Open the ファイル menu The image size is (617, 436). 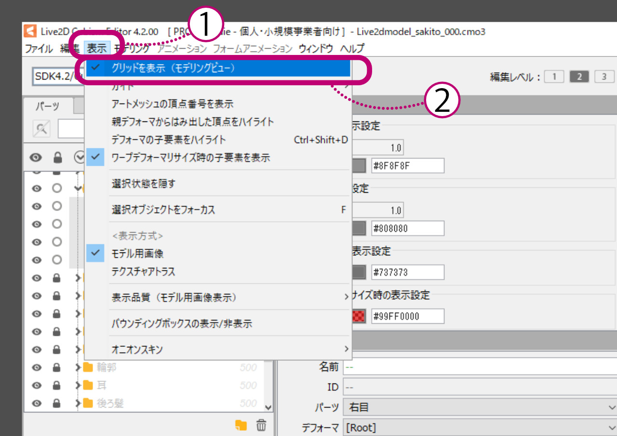pyautogui.click(x=39, y=49)
